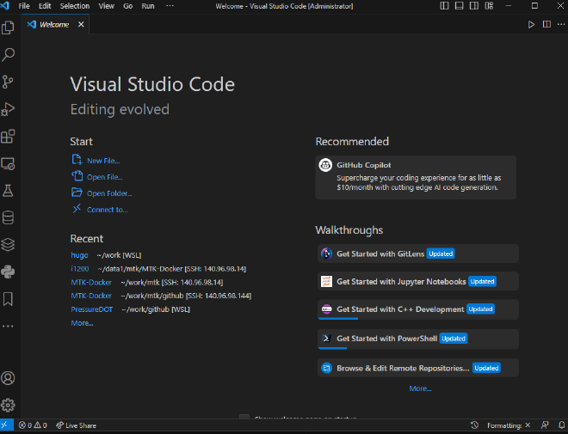Click the Formatting status bar item

pyautogui.click(x=509, y=425)
